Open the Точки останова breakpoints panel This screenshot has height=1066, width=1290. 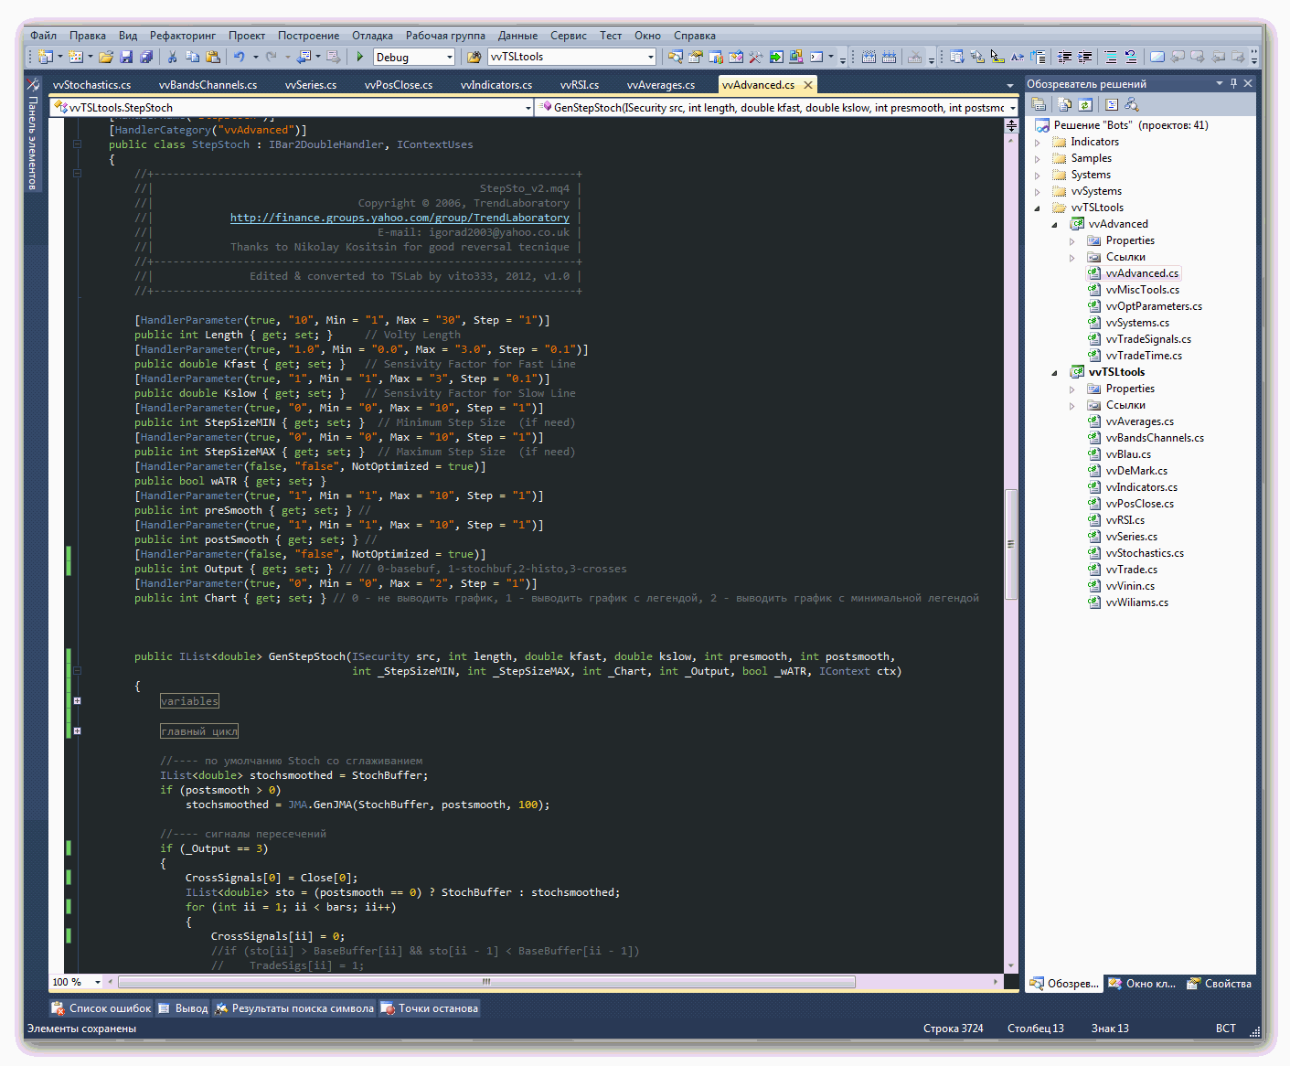point(430,1008)
